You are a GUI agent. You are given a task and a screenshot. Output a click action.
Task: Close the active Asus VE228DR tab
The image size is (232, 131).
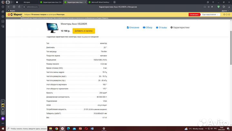click(85, 2)
